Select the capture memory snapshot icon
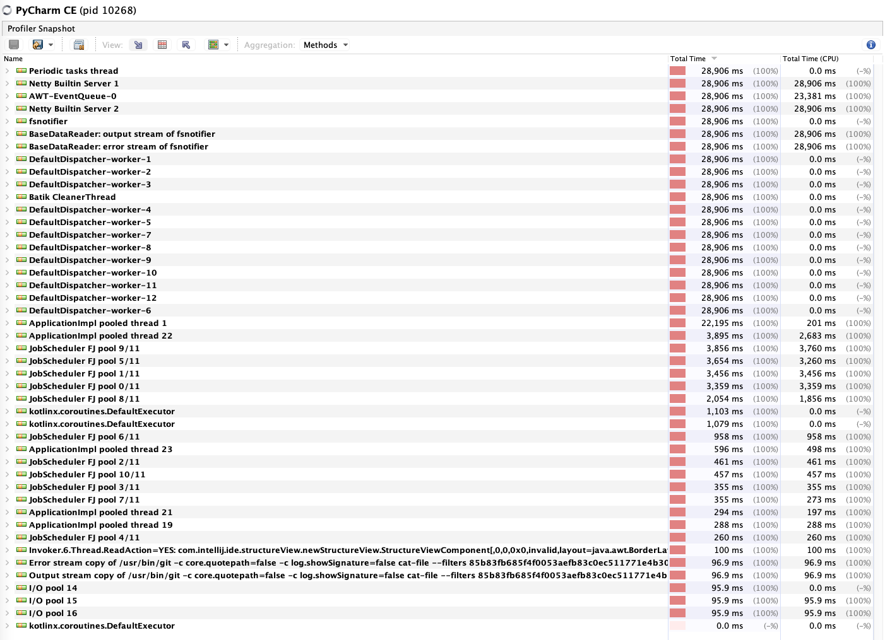Image resolution: width=885 pixels, height=640 pixels. tap(79, 44)
